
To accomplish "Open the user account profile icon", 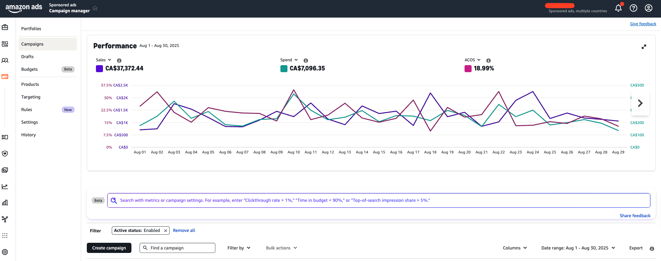I will (x=648, y=8).
